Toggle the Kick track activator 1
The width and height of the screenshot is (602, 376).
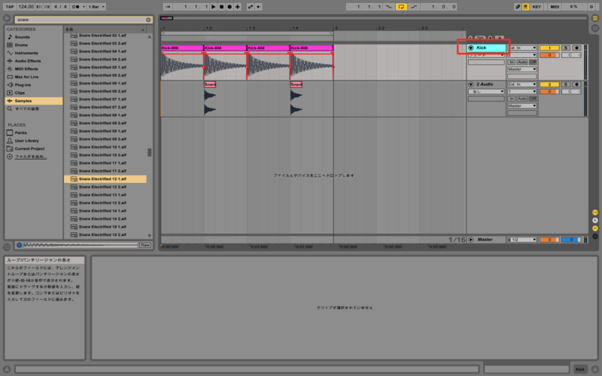point(549,47)
